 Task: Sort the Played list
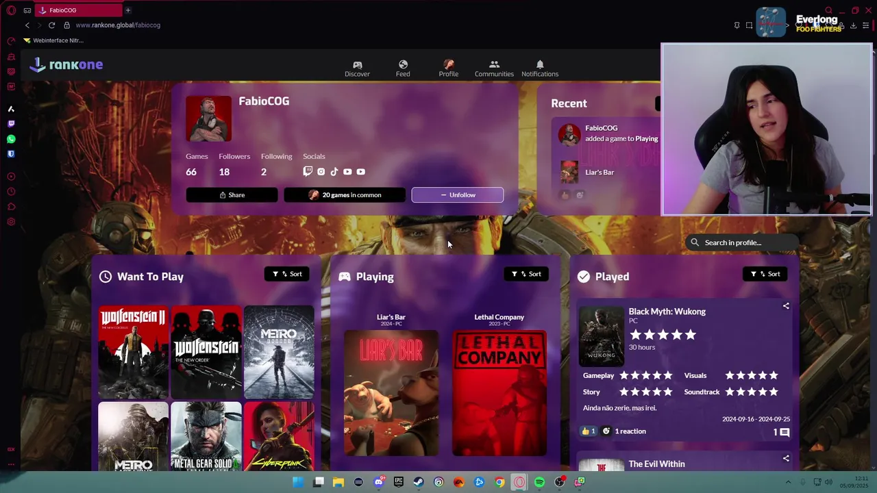tap(765, 274)
